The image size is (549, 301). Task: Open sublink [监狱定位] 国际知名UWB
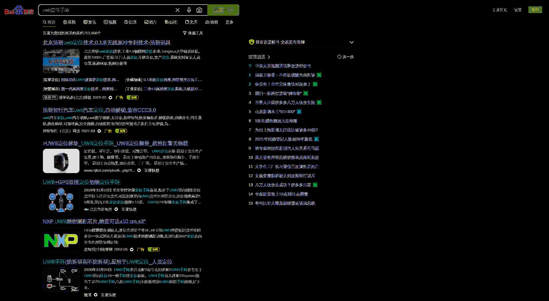81,80
